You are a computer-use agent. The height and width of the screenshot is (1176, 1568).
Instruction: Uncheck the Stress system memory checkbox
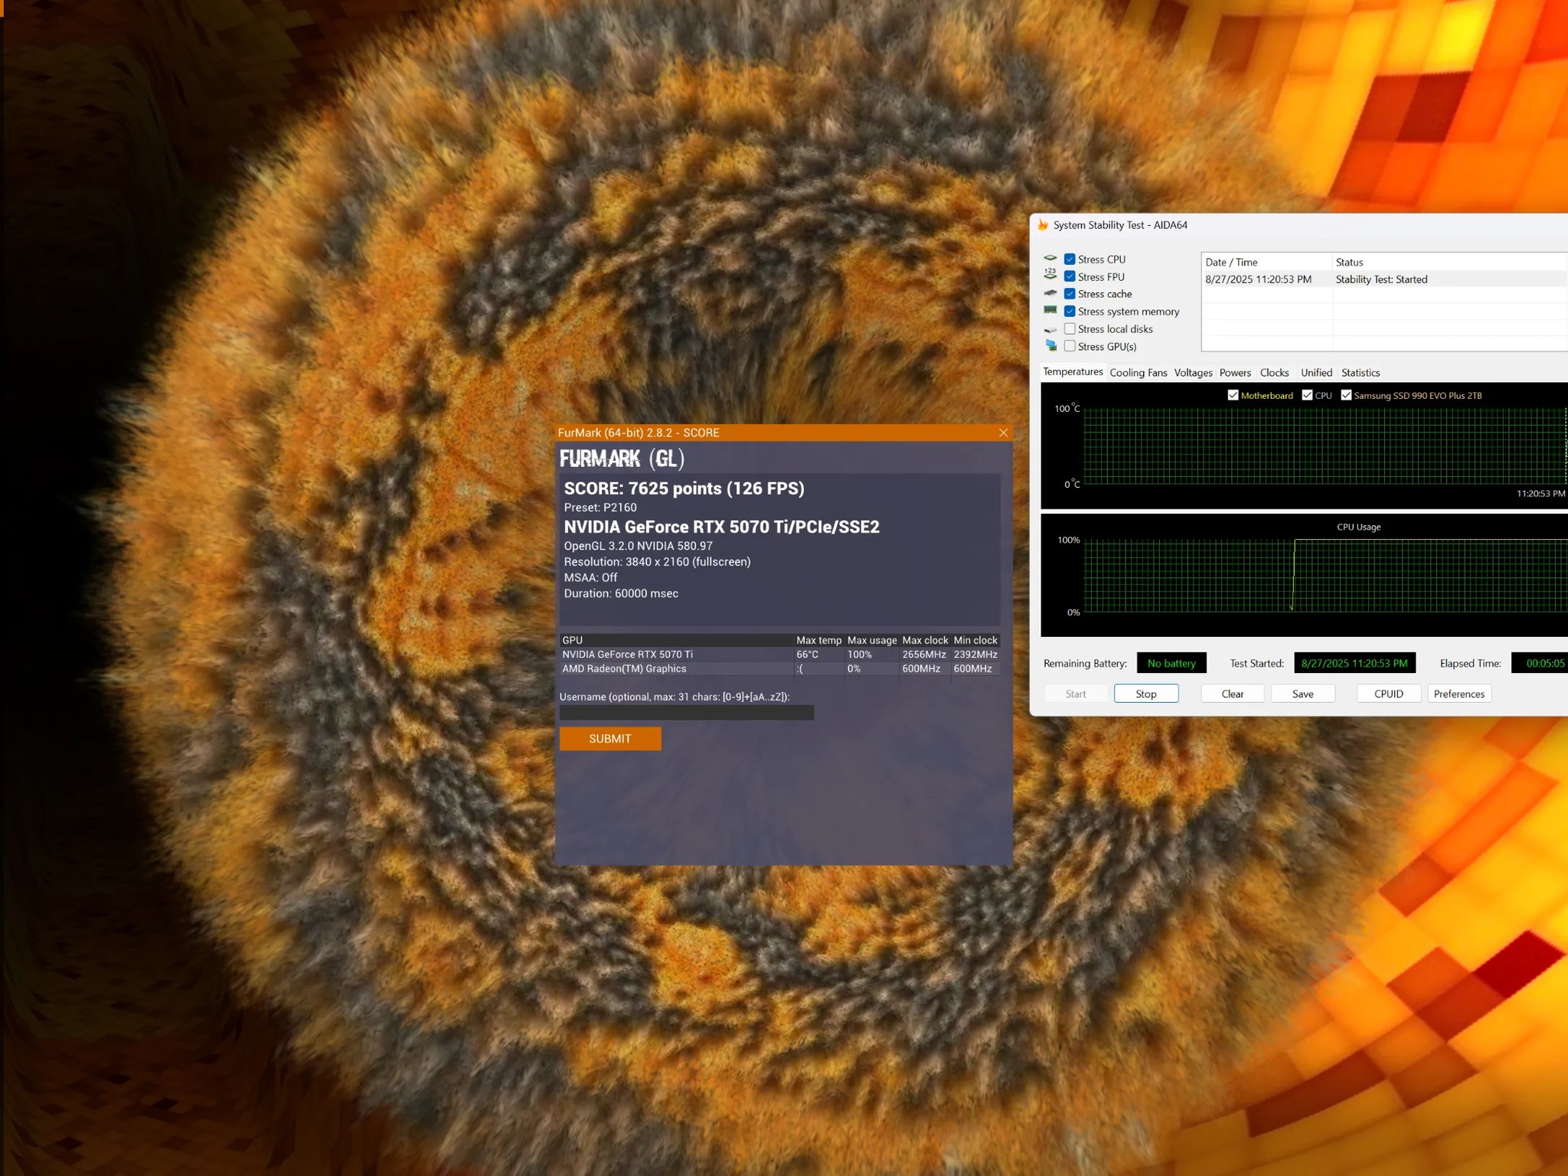tap(1070, 311)
